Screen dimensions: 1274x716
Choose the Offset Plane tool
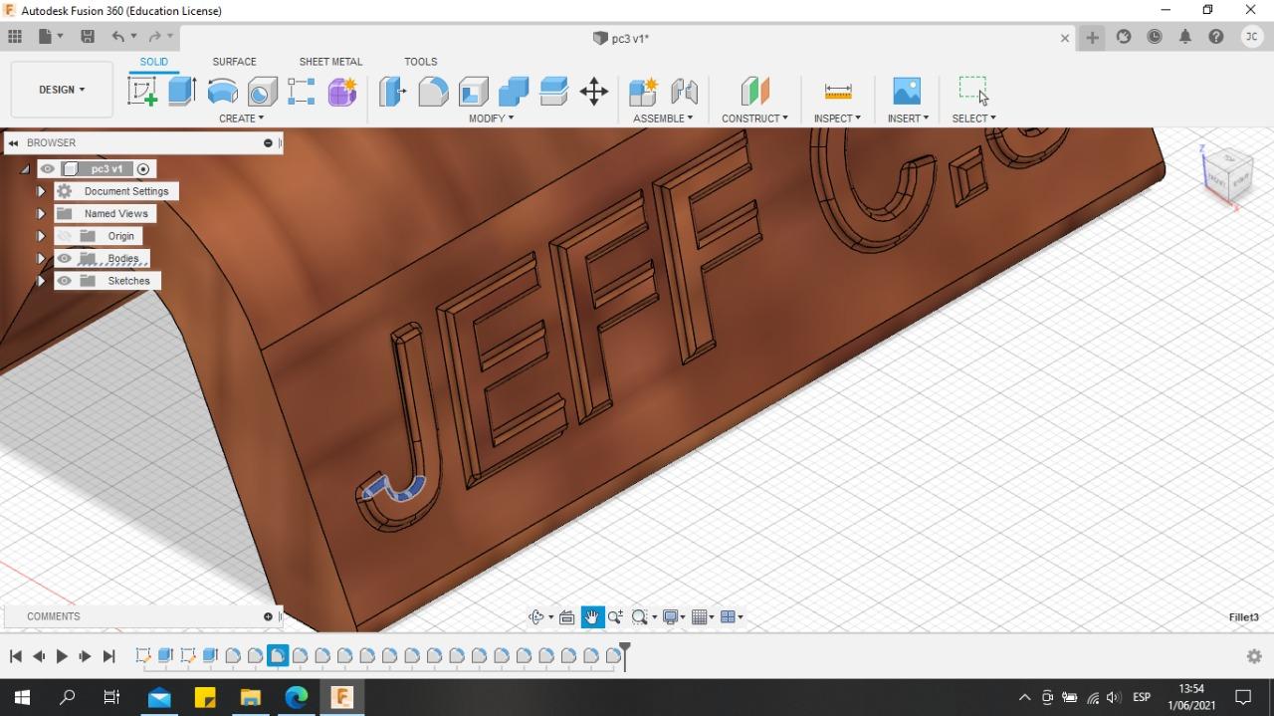click(755, 92)
